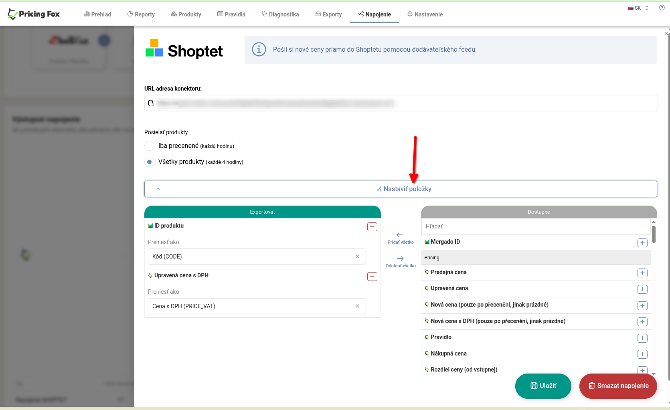Add Predajná cena to export

642,273
